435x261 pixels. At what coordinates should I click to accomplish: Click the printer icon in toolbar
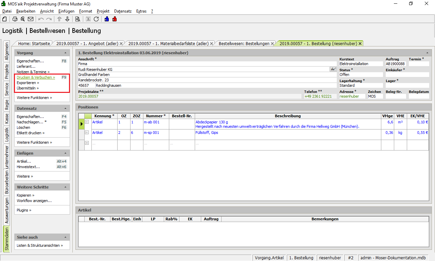click(15, 19)
